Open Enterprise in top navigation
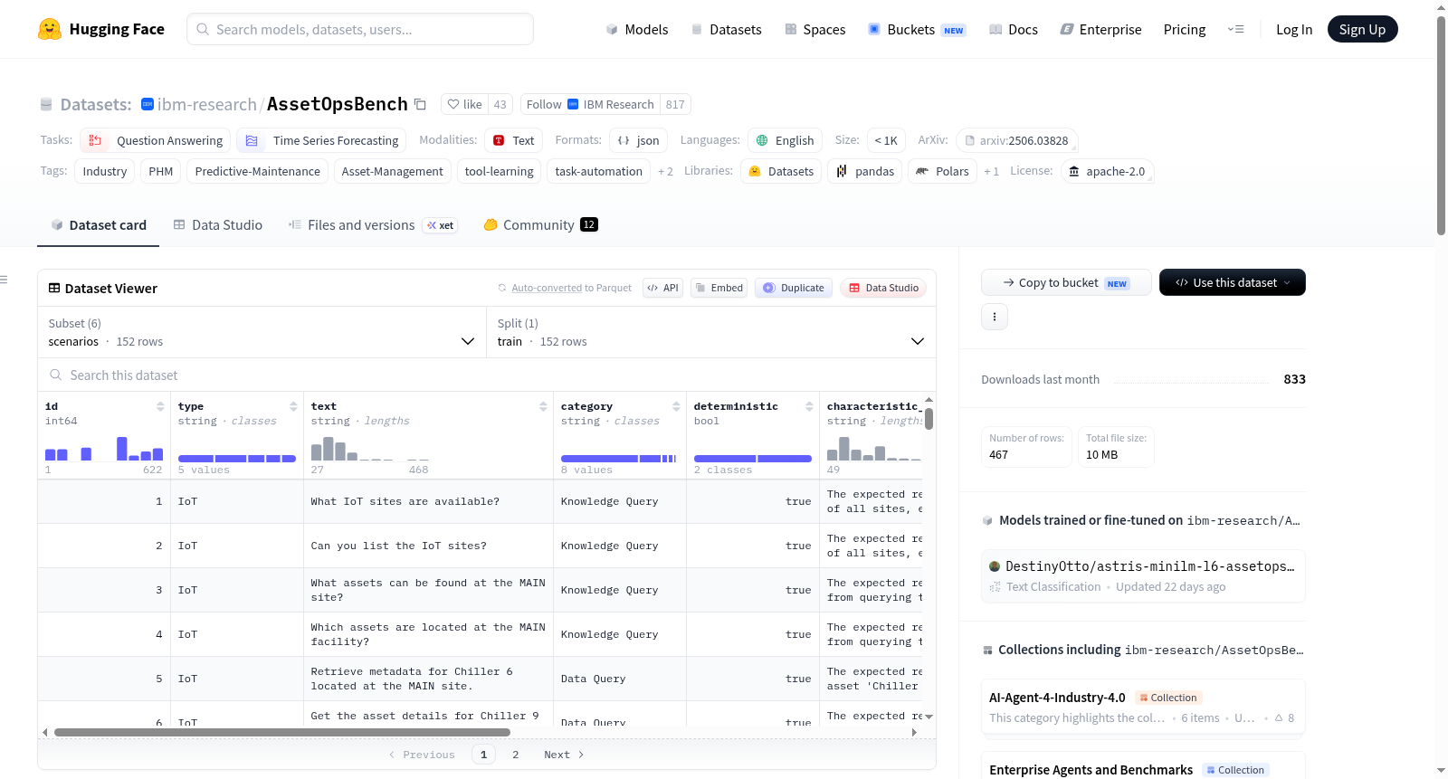 coord(1100,29)
